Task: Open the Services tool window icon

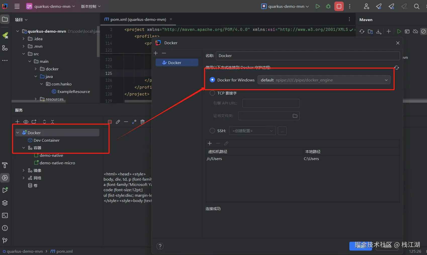Action: [5, 178]
